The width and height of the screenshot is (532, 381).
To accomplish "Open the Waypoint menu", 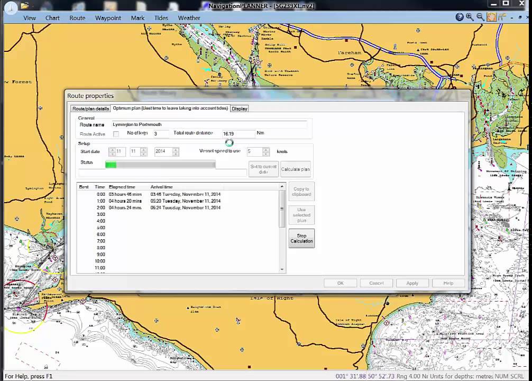I will pos(108,18).
